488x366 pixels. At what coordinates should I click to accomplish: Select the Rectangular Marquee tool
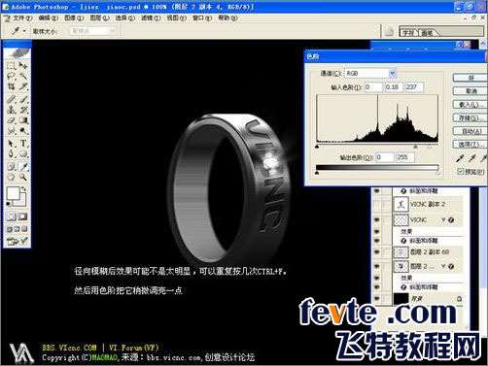12,66
